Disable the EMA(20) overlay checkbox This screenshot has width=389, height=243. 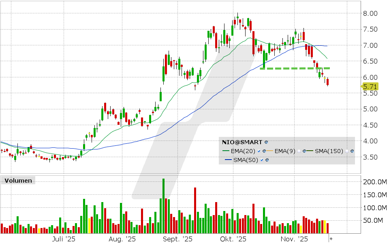[259, 150]
